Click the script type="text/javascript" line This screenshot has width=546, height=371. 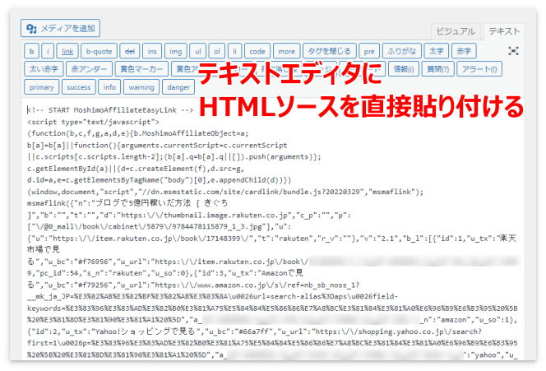(x=93, y=122)
